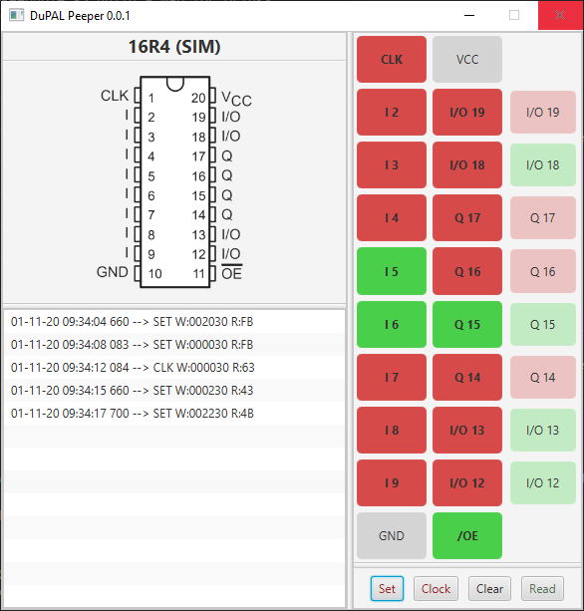Toggle the dark red Q 16 button
Viewport: 584px width, 611px height.
coord(467,271)
